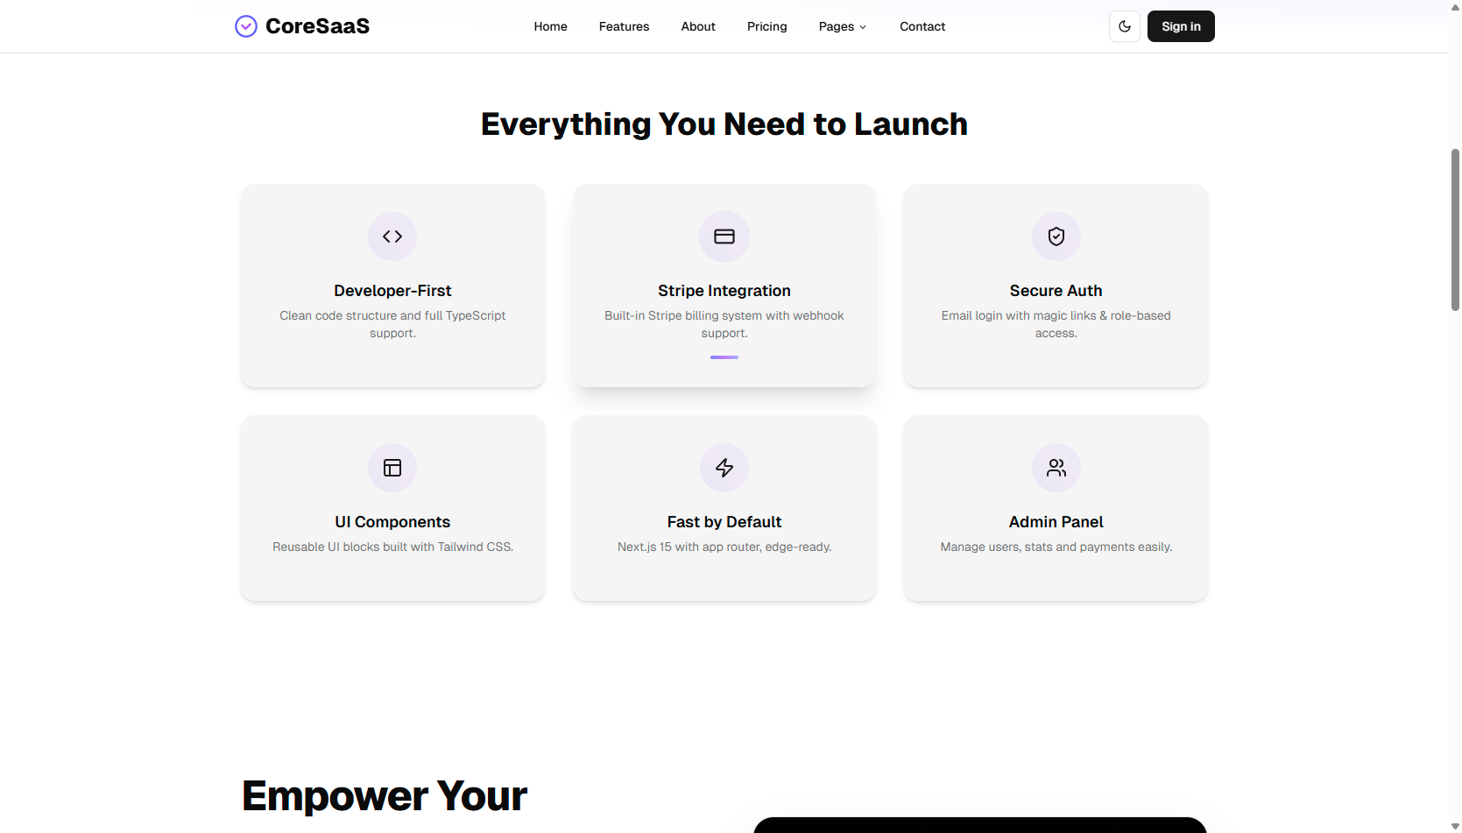Open the Features nav link
Image resolution: width=1462 pixels, height=833 pixels.
(625, 26)
